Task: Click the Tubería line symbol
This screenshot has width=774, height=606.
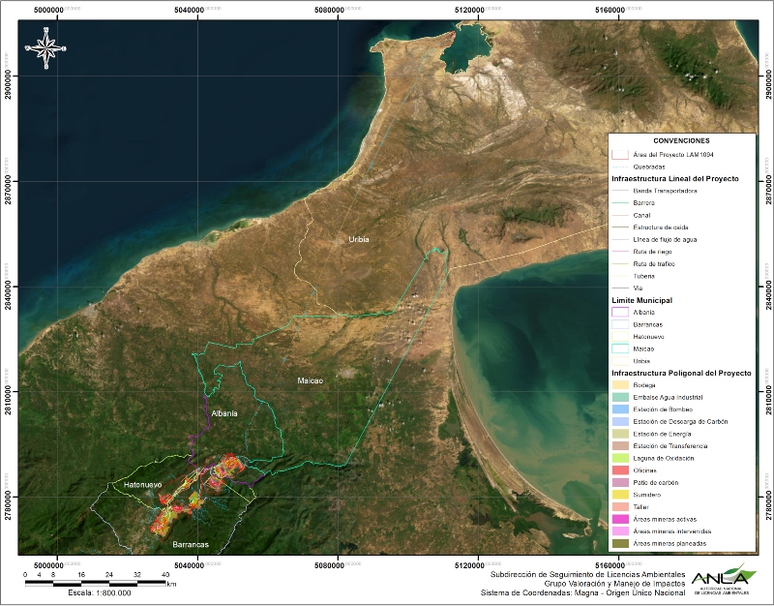Action: coord(619,276)
